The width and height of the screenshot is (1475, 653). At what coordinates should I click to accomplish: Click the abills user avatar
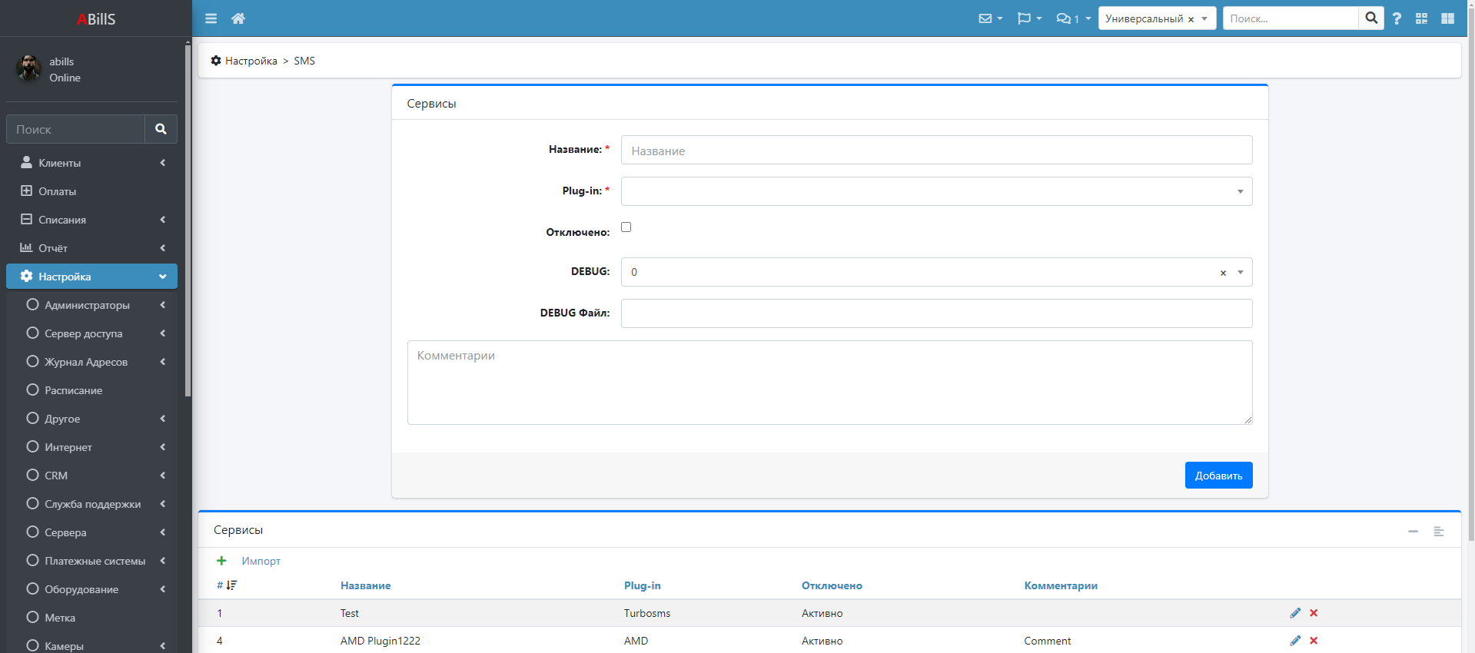[29, 68]
